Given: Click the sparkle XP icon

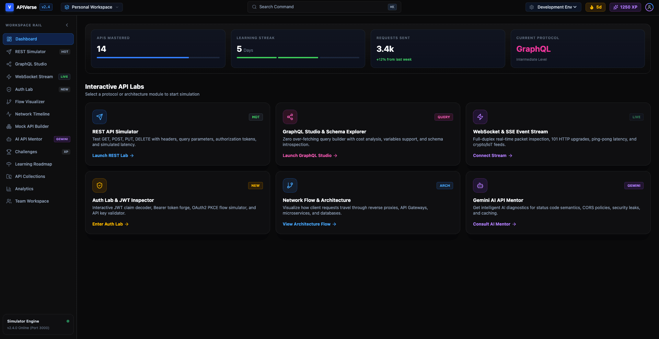Looking at the screenshot, I should pos(616,7).
